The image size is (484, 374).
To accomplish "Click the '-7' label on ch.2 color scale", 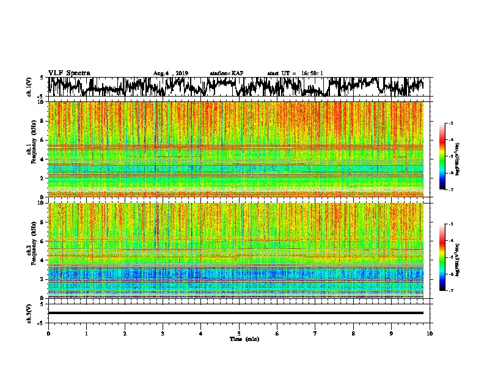I will tap(450, 290).
